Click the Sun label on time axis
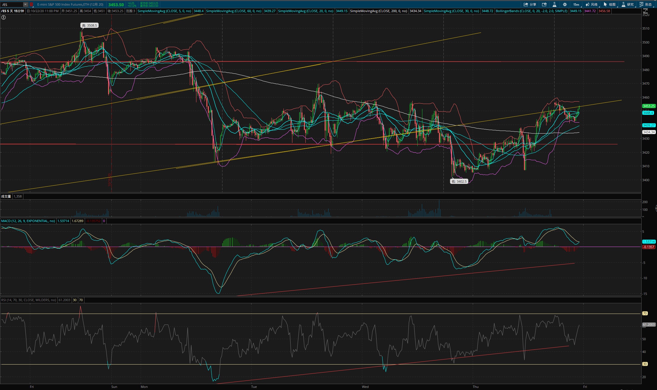 [x=114, y=387]
